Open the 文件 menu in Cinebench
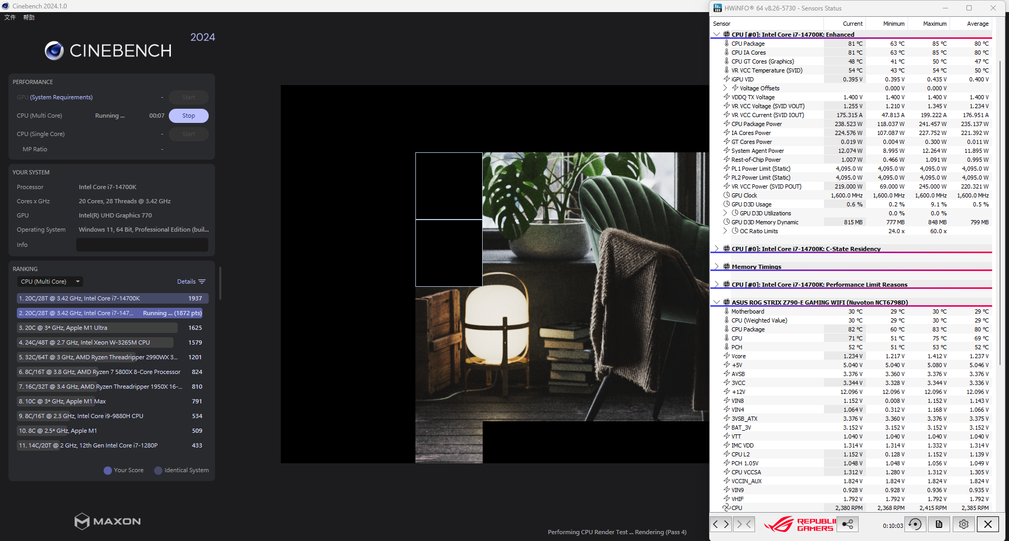 10,17
